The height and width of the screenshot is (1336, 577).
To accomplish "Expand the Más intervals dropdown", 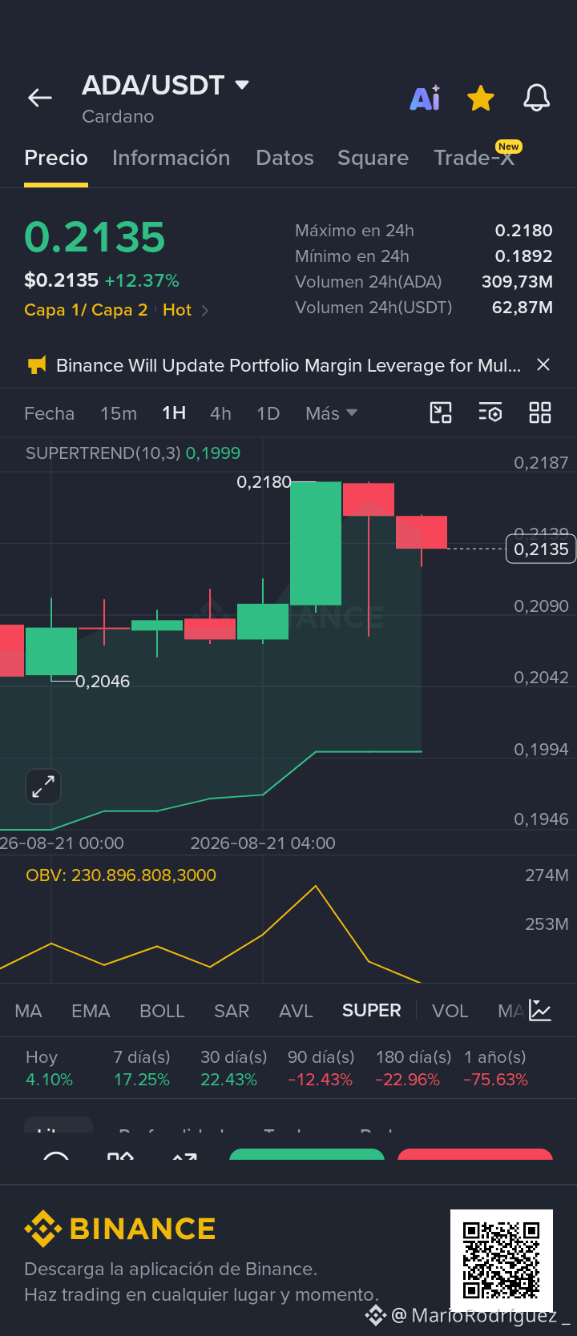I will click(331, 413).
